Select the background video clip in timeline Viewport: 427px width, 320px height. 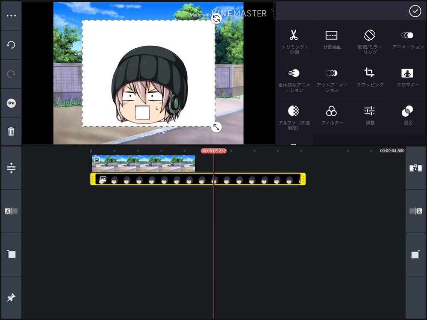[143, 163]
